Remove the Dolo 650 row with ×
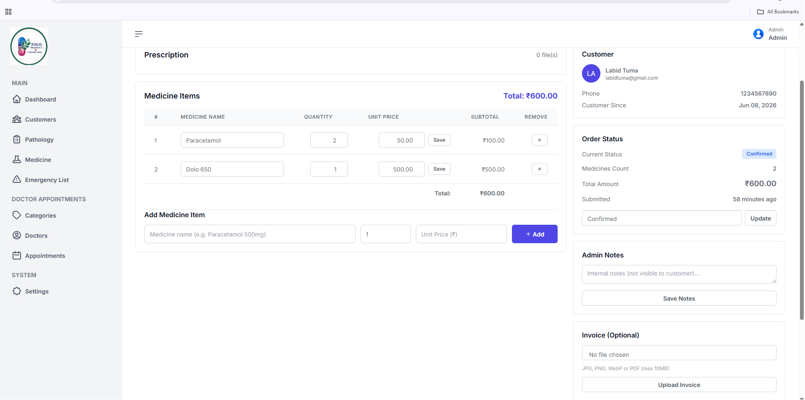The width and height of the screenshot is (805, 400). tap(540, 169)
